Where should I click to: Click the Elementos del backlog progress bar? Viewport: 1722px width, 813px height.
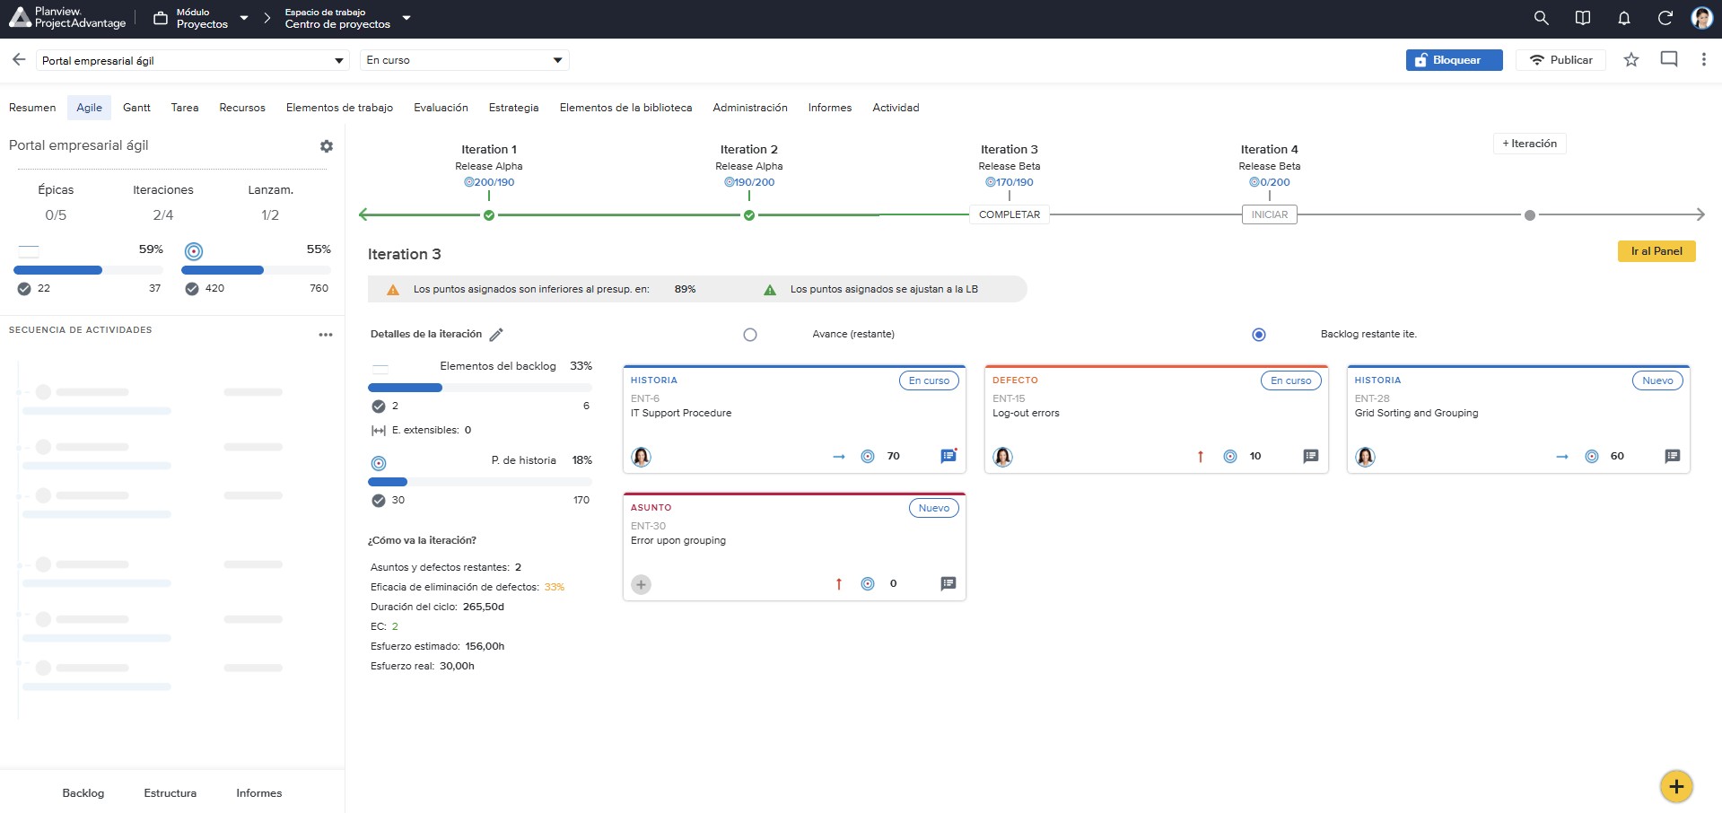point(480,388)
